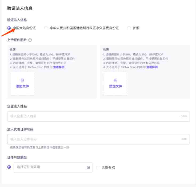Open 查看样例 link in 正面 panel
The width and height of the screenshot is (196, 187).
(59, 67)
